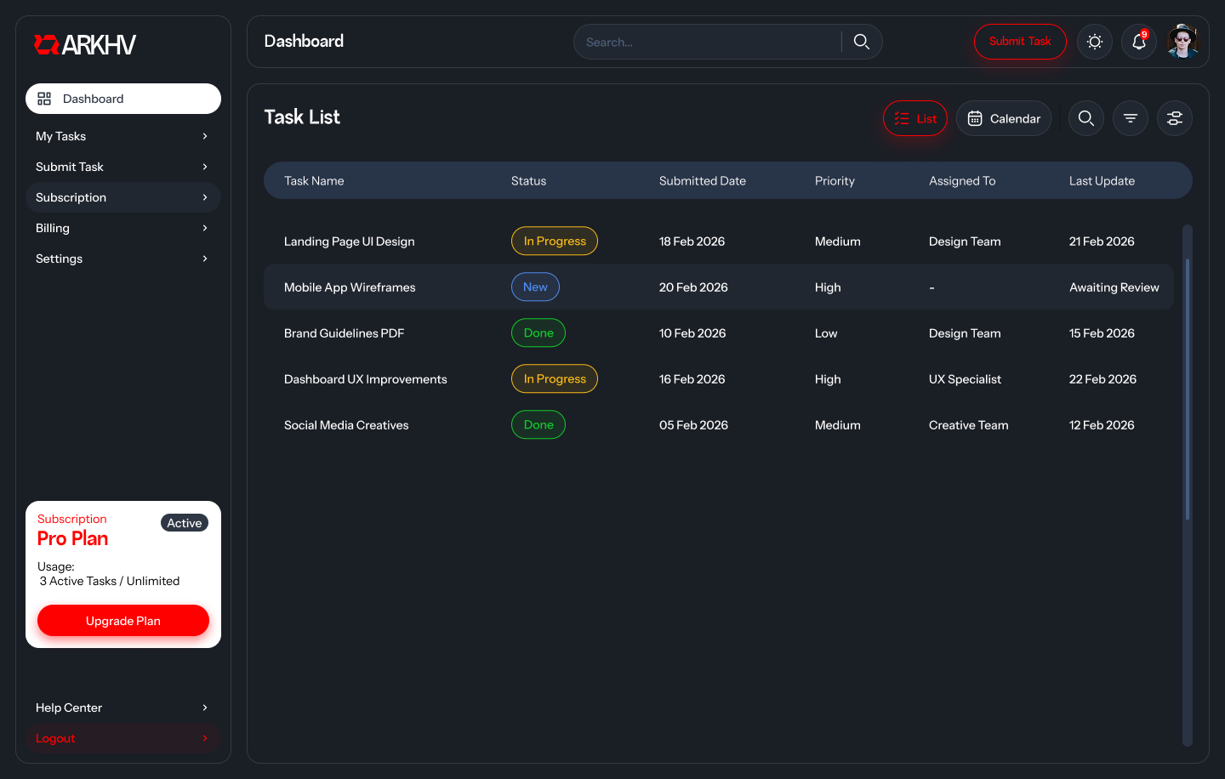Open the Task List filter icon
Screen dimensions: 1225x779
tap(1131, 118)
